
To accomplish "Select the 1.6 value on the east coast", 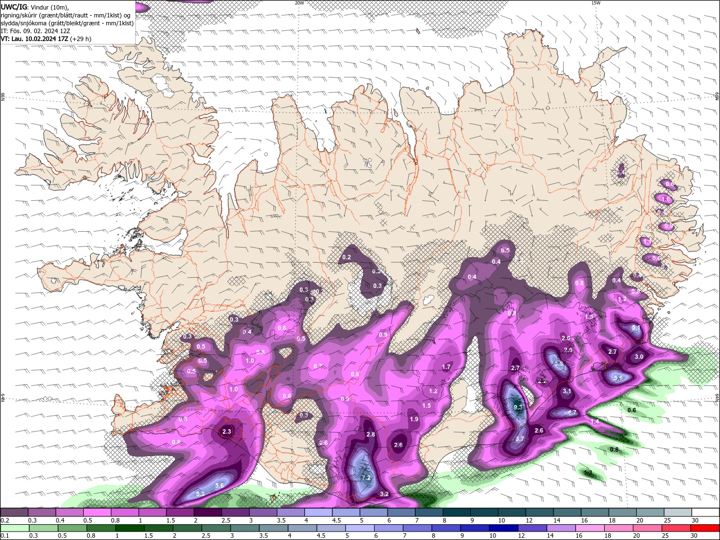I will point(665,199).
